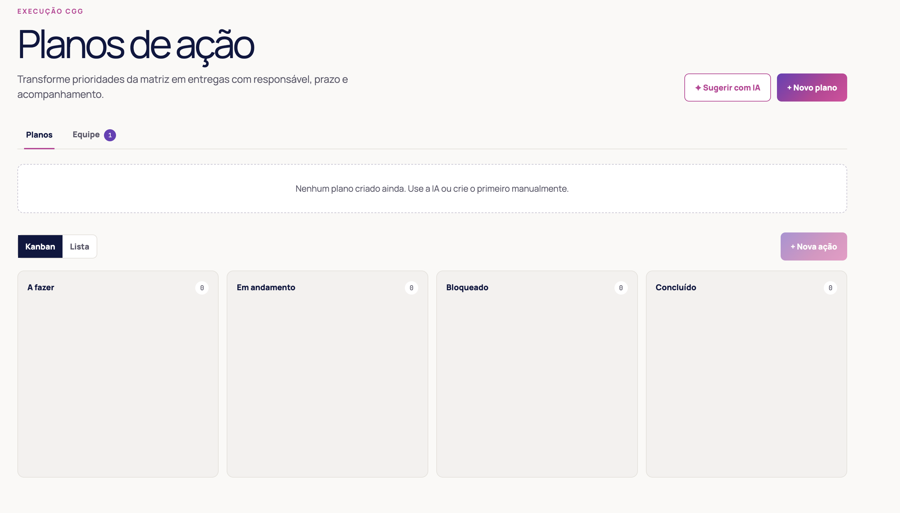Click the Concluído column header
900x513 pixels.
click(x=676, y=288)
